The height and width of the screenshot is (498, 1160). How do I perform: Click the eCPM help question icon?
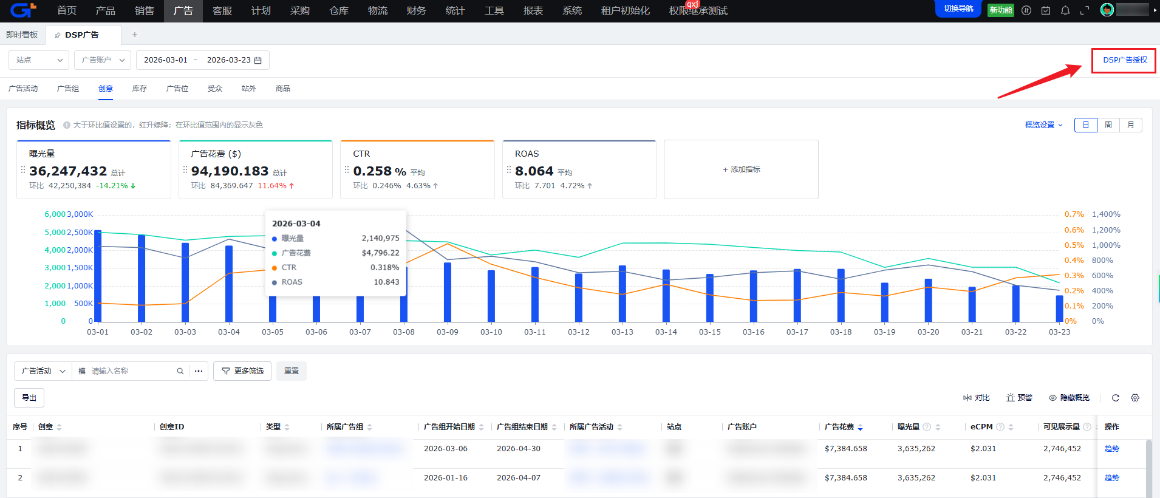1000,427
